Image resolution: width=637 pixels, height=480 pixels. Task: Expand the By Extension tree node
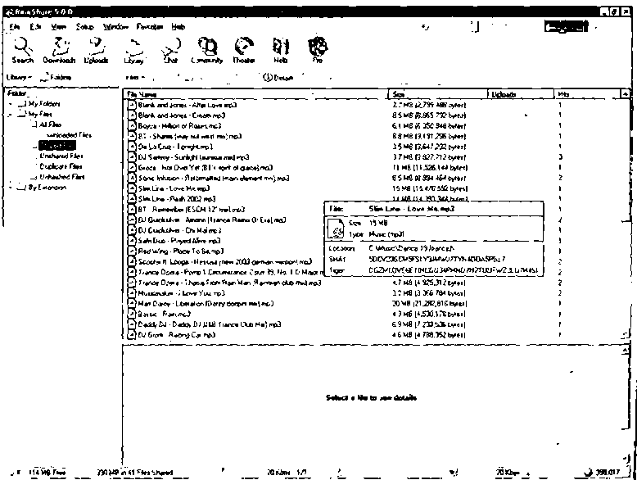click(x=10, y=188)
